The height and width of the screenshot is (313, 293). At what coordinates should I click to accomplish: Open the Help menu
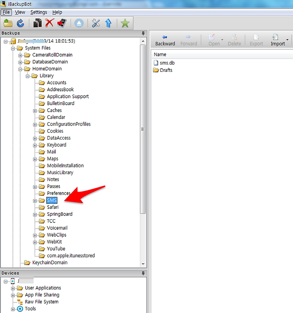point(57,12)
